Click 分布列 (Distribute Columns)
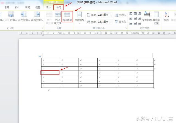Image resolution: width=176 pixels, height=123 pixels. (121, 22)
